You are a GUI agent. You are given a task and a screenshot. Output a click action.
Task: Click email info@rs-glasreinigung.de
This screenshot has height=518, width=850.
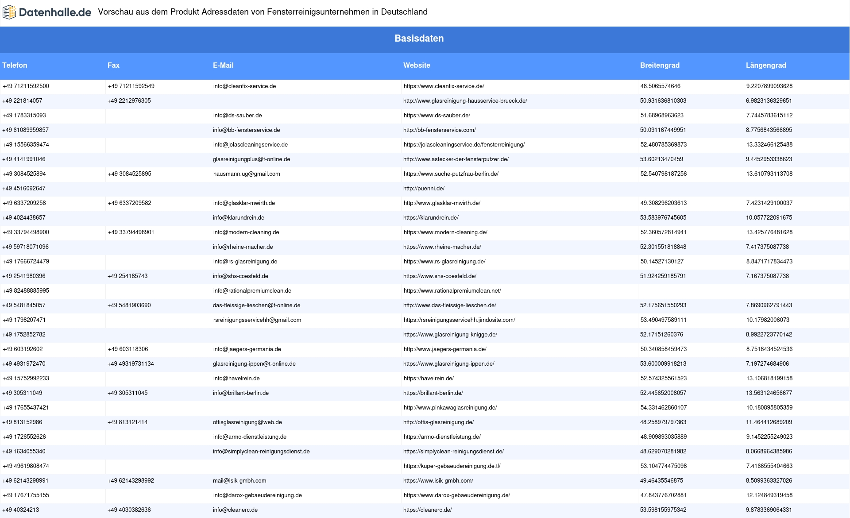(x=245, y=262)
